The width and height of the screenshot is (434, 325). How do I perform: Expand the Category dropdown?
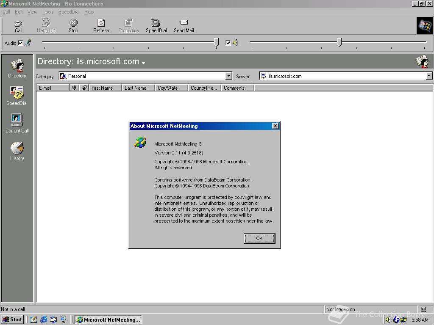[x=229, y=76]
